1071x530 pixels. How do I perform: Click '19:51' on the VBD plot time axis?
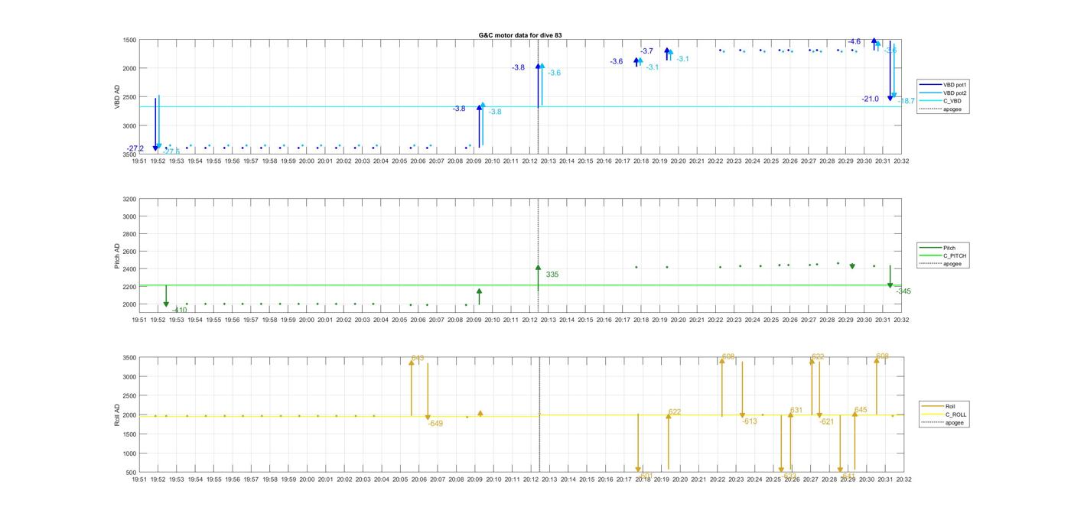139,161
